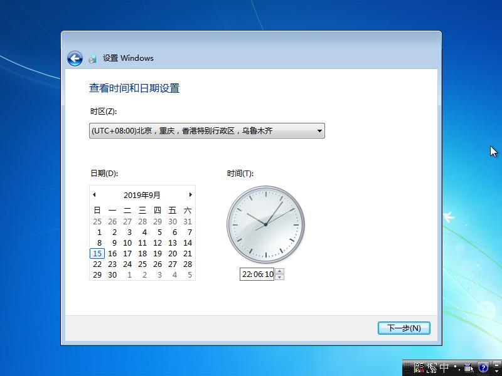The height and width of the screenshot is (376, 502).
Task: Increment the time with the up stepper arrow
Action: click(279, 271)
